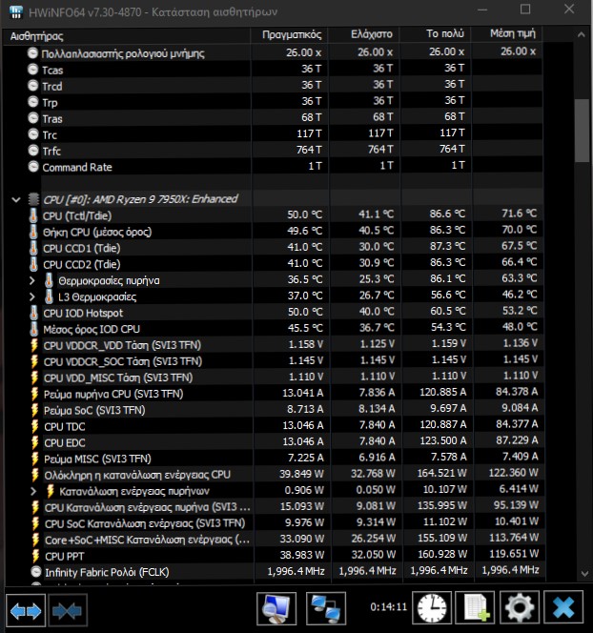Maximize the HWiNFO64 window
Screen dimensions: 593x633
[525, 10]
